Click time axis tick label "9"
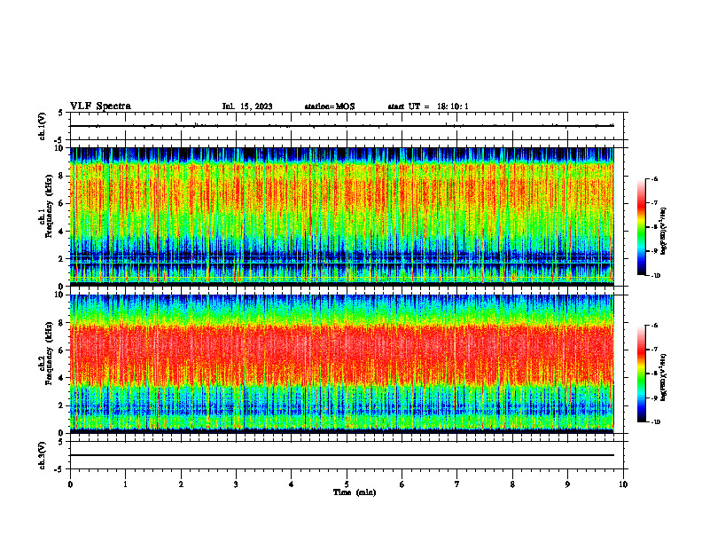This screenshot has width=702, height=543. [567, 484]
